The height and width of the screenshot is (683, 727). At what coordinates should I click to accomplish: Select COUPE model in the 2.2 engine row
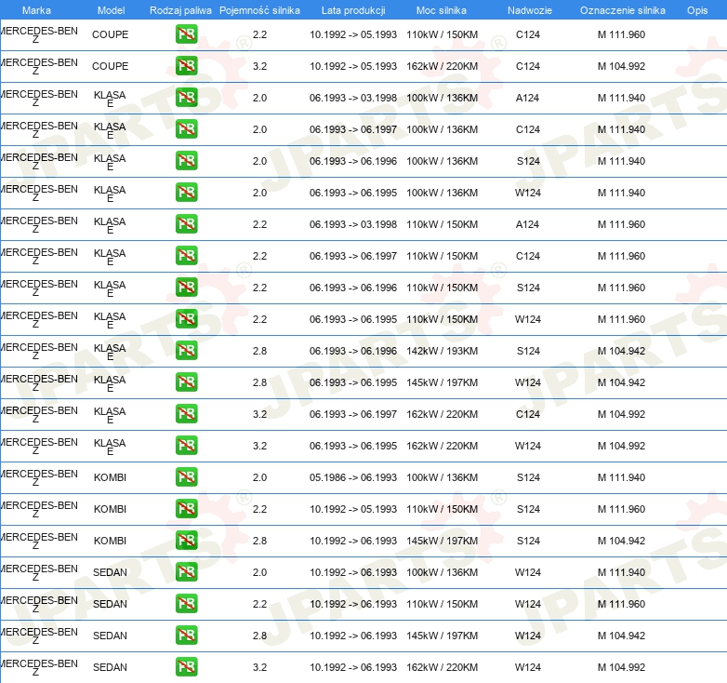(x=110, y=34)
